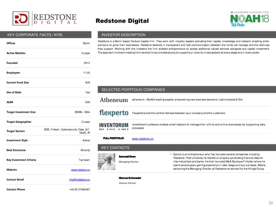Click the Target Investment Size row
Image resolution: width=276 pixels, height=207 pixels.
tap(48, 112)
